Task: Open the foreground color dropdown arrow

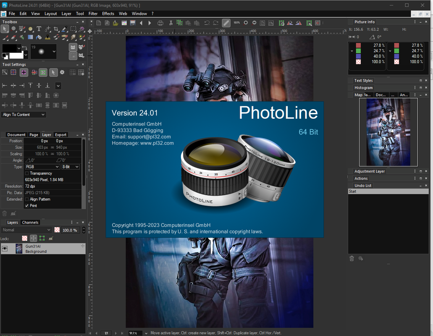Action: click(19, 48)
